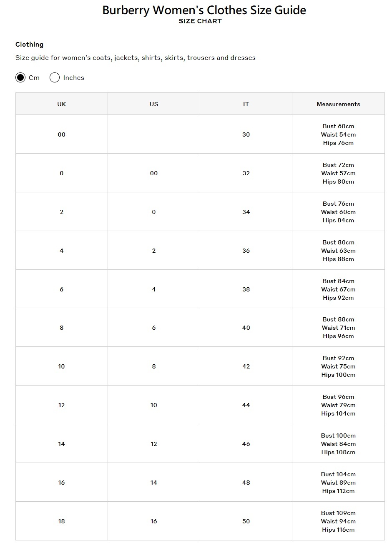Click the SIZE CHART subtitle
The width and height of the screenshot is (392, 545).
200,21
